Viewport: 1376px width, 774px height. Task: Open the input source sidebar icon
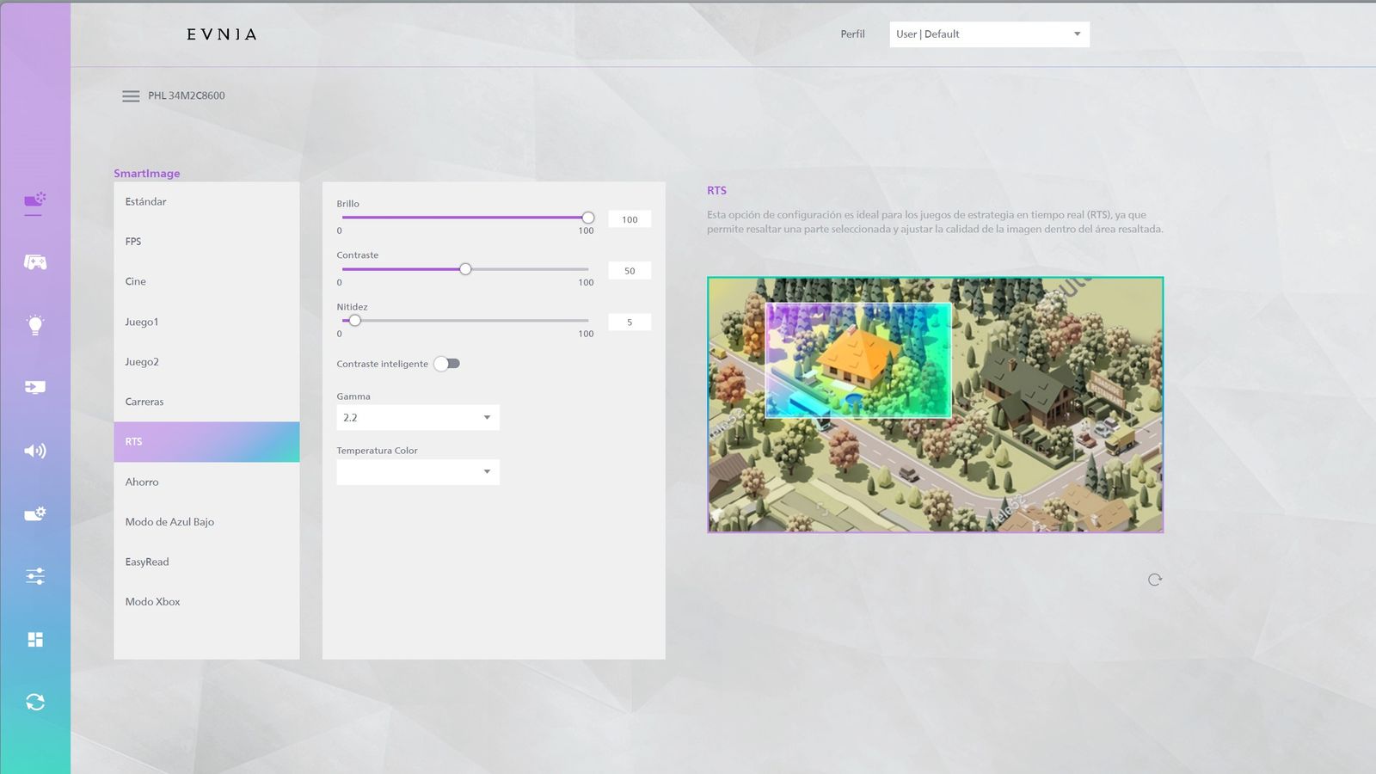click(x=34, y=387)
